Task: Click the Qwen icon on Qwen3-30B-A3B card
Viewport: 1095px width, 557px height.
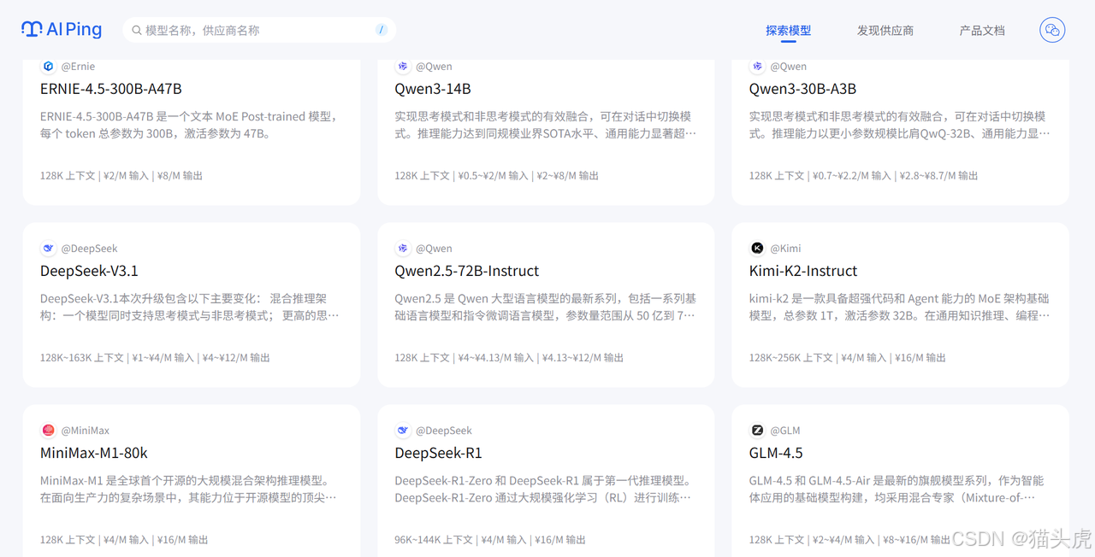Action: pyautogui.click(x=757, y=67)
